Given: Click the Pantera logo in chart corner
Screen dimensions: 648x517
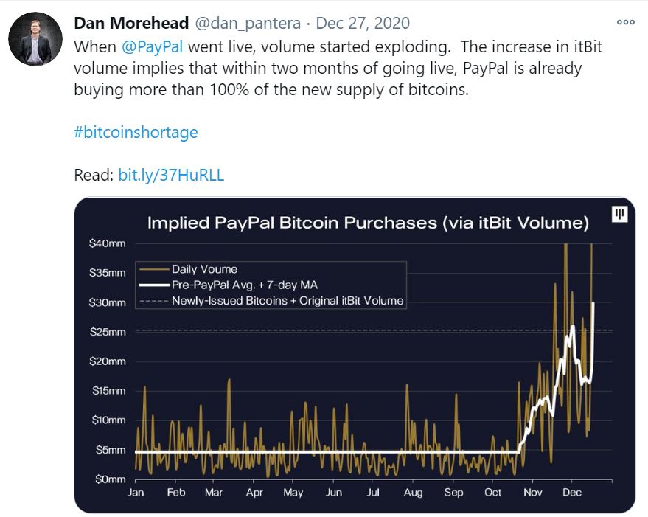Looking at the screenshot, I should (619, 214).
